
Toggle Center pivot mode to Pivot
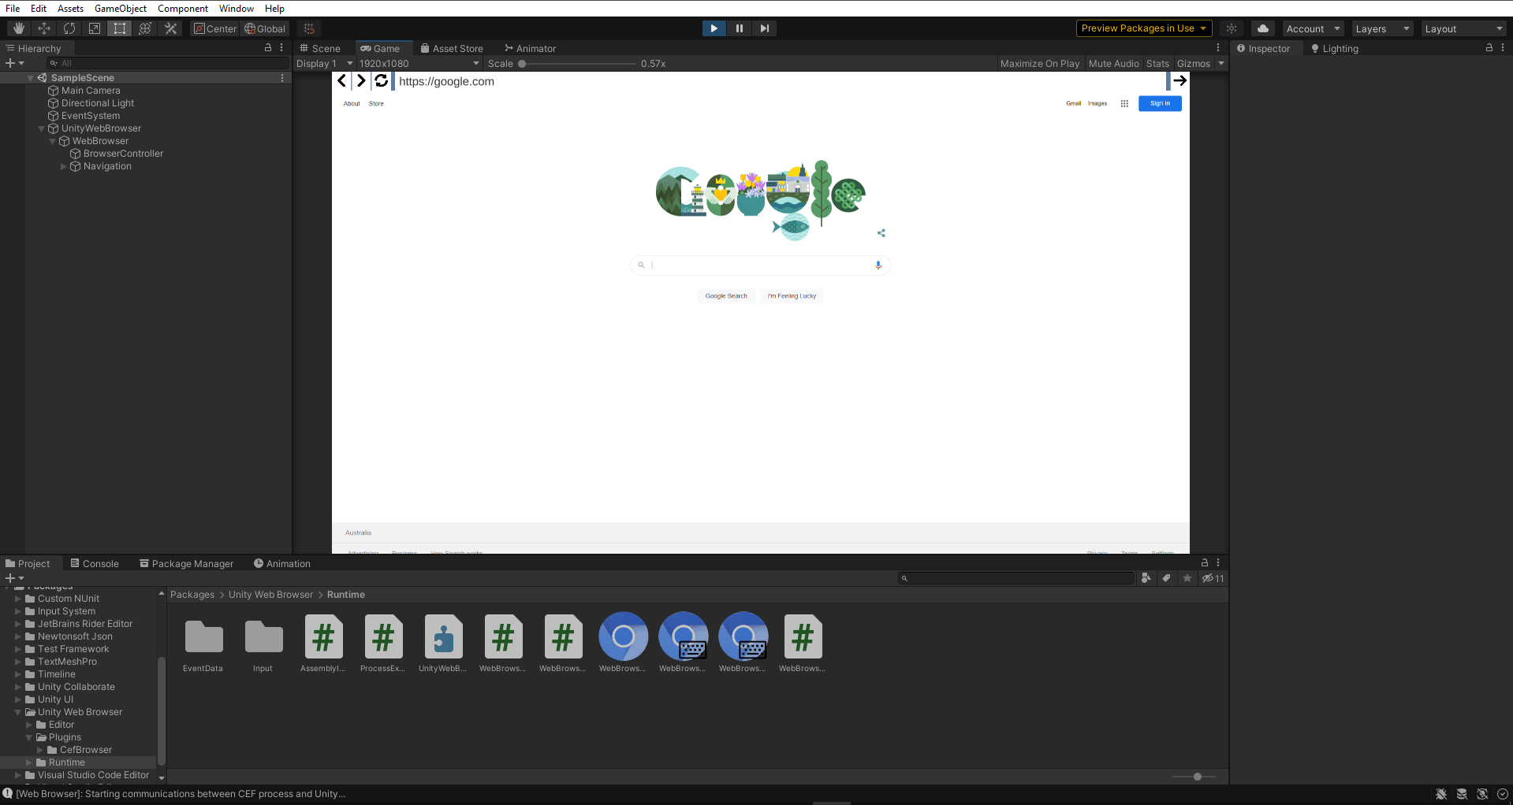(x=214, y=28)
